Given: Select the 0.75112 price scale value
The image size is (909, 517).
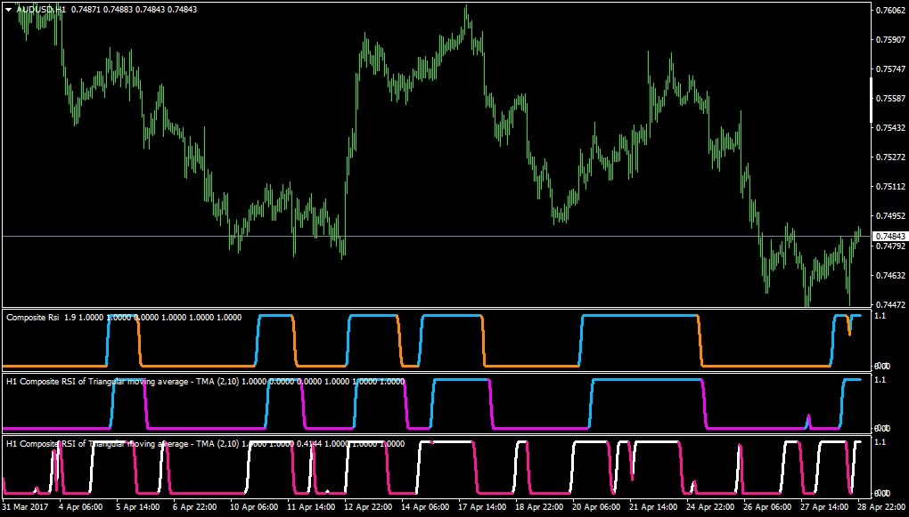Looking at the screenshot, I should coord(891,186).
